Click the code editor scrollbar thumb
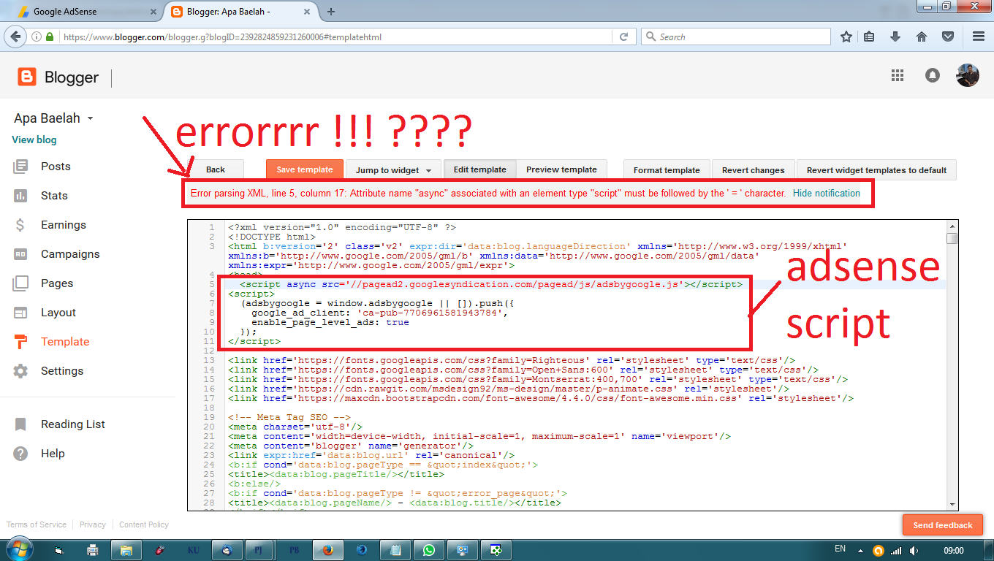Viewport: 994px width, 561px height. (951, 238)
